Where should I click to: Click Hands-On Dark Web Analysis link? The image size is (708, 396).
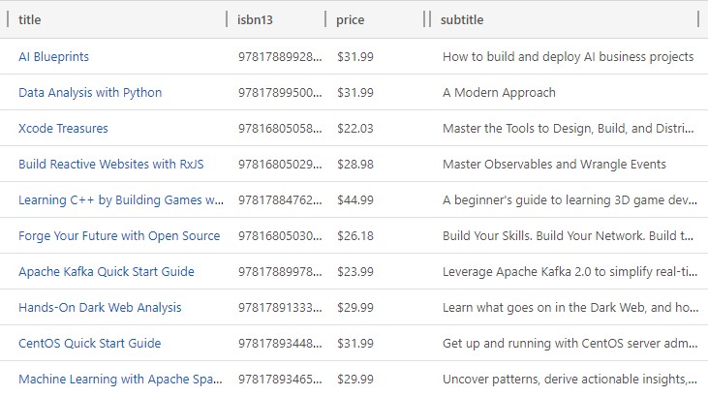click(100, 307)
